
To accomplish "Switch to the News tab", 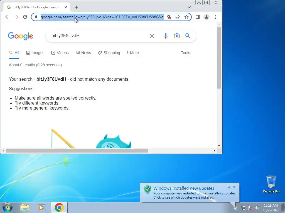I will pyautogui.click(x=83, y=53).
